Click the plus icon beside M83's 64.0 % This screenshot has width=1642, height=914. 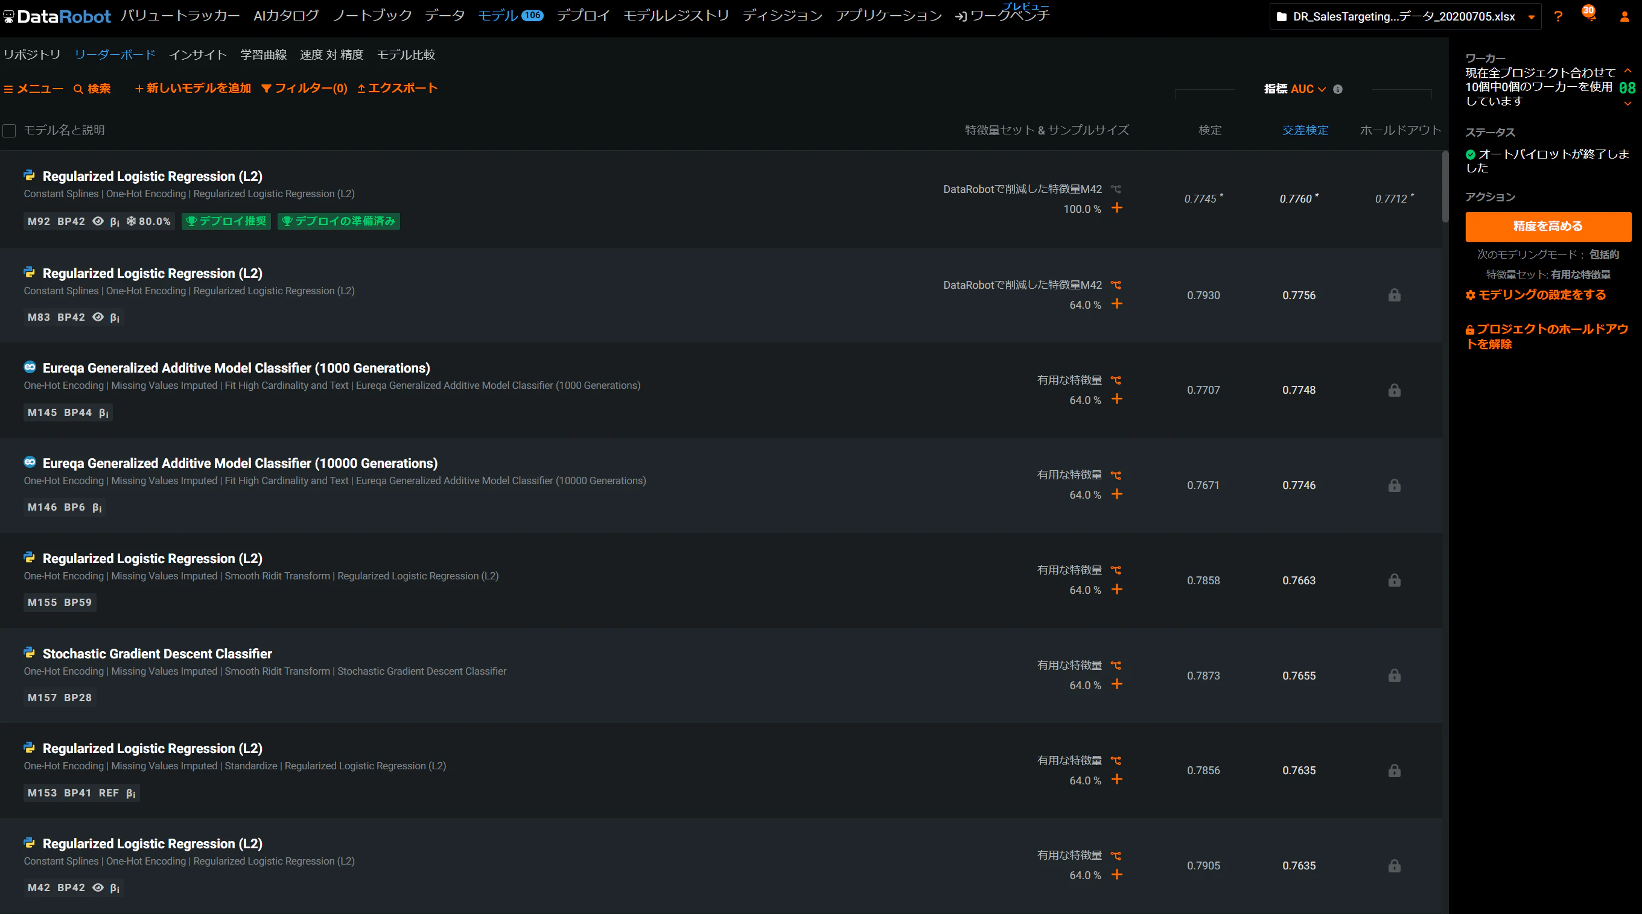pyautogui.click(x=1117, y=304)
